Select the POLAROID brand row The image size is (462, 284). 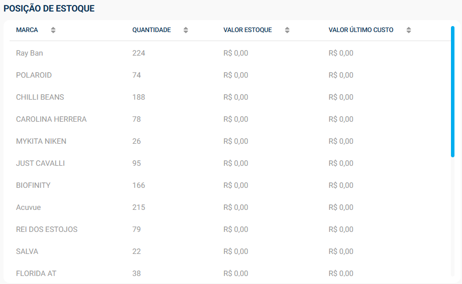pyautogui.click(x=34, y=75)
